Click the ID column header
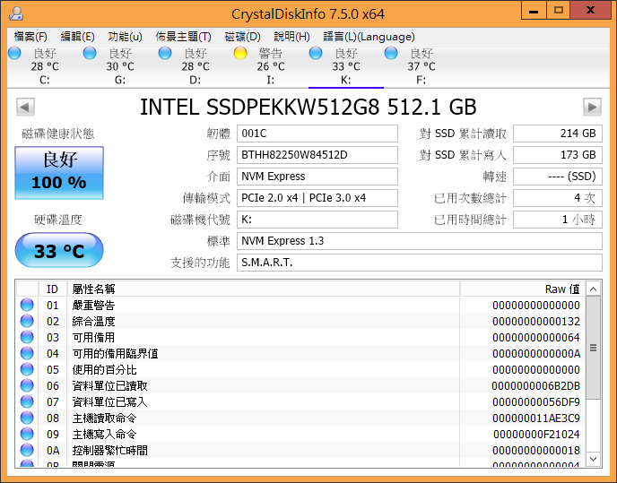617x483 pixels. tap(53, 289)
